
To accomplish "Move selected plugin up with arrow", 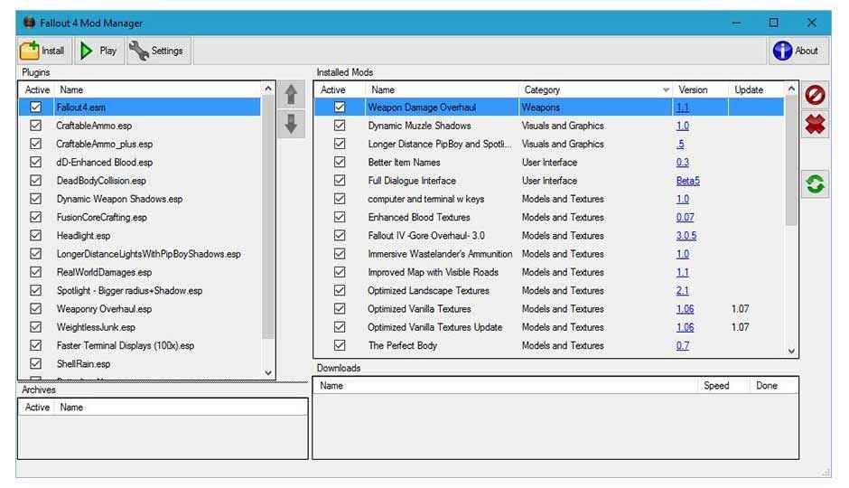I will point(292,95).
